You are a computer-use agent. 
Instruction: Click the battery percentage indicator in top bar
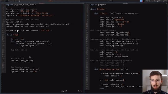(x=154, y=1)
